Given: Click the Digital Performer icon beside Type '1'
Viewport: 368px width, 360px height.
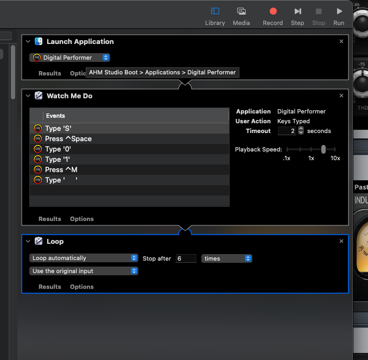Looking at the screenshot, I should point(38,160).
